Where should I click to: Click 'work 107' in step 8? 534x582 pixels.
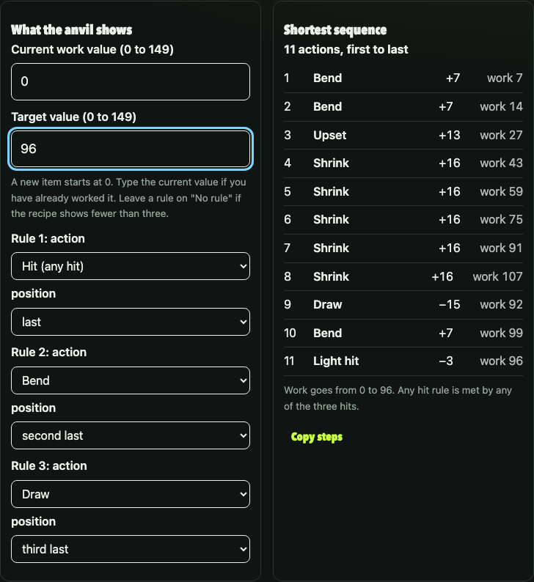[497, 276]
